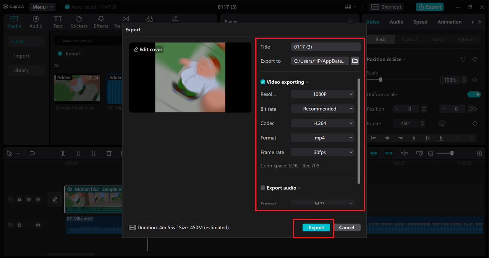Open the Bit rate dropdown
The width and height of the screenshot is (489, 258).
click(x=323, y=109)
